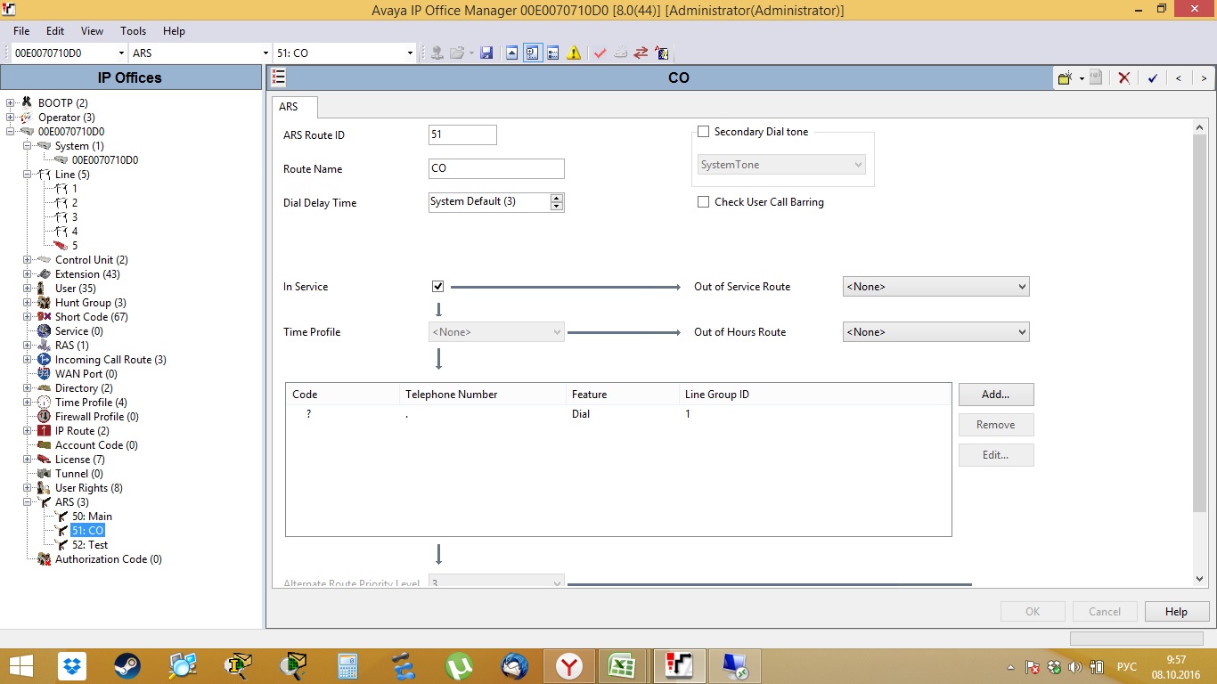The height and width of the screenshot is (684, 1217).
Task: Open the View menu
Action: (92, 31)
